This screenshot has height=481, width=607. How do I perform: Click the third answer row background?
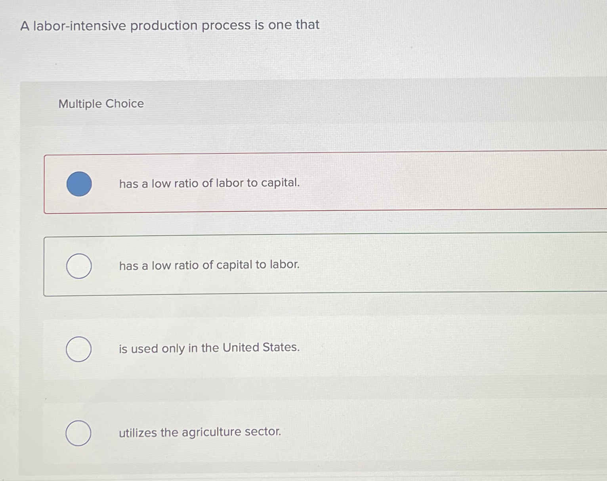click(357, 349)
